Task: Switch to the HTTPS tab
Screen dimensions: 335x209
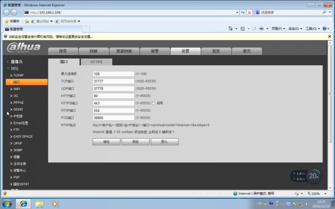Action: (x=96, y=62)
